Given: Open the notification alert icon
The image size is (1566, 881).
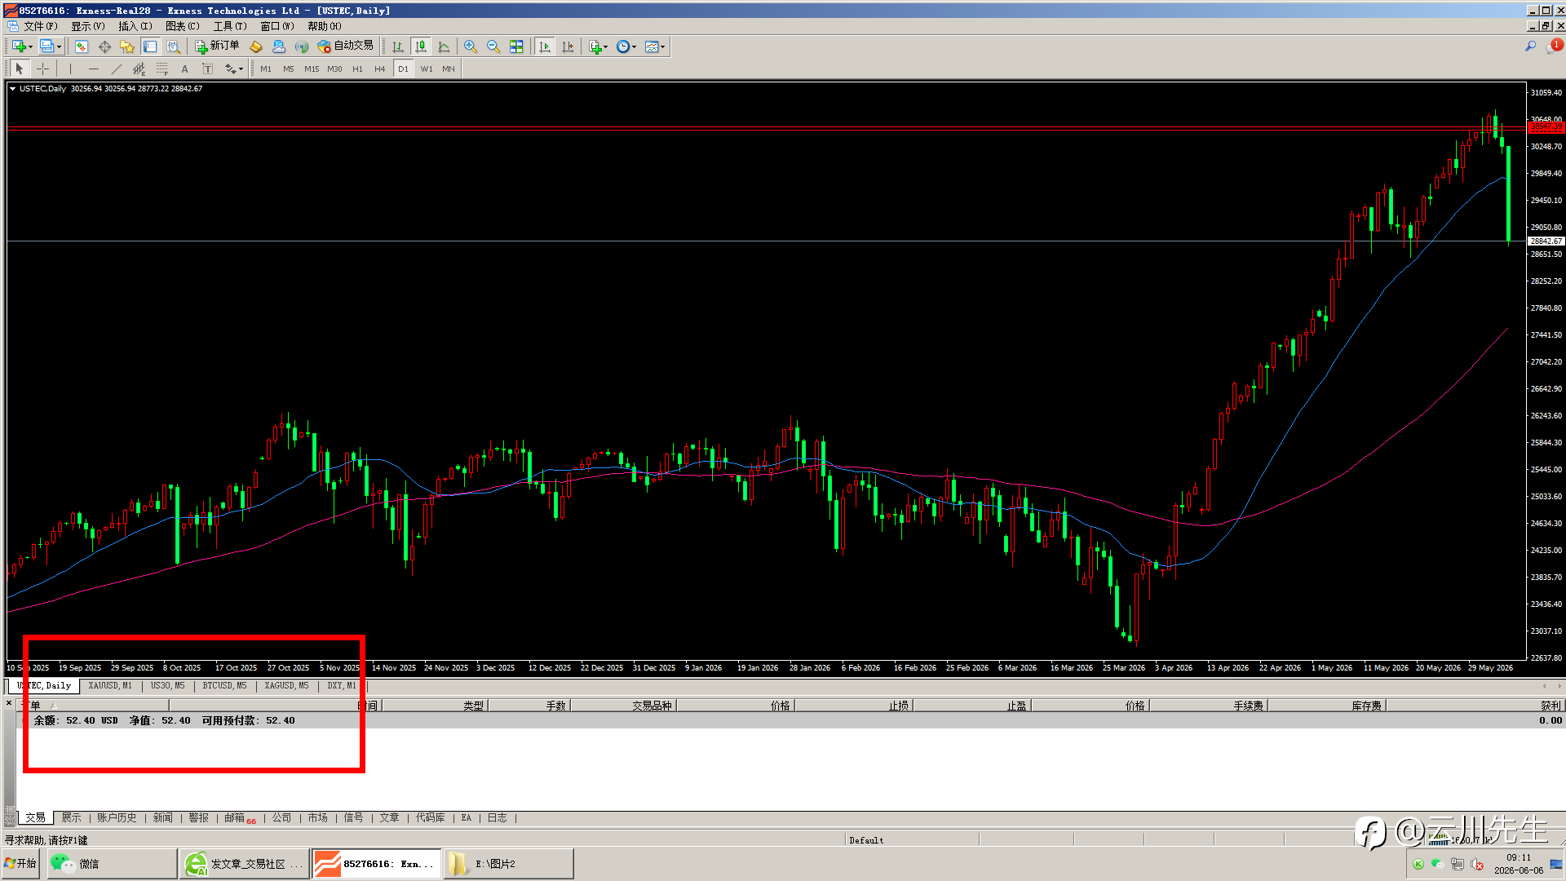Looking at the screenshot, I should (x=1553, y=46).
